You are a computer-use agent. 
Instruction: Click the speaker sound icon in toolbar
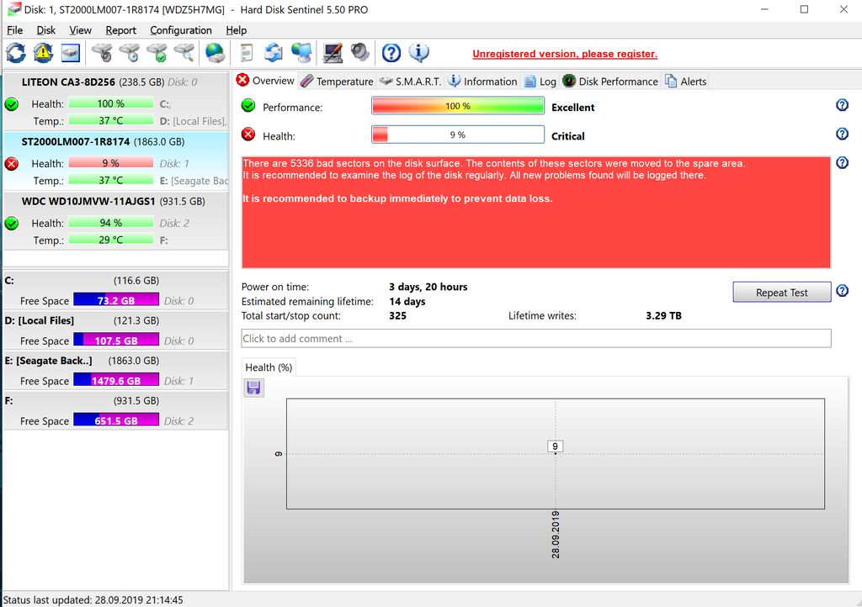click(360, 53)
